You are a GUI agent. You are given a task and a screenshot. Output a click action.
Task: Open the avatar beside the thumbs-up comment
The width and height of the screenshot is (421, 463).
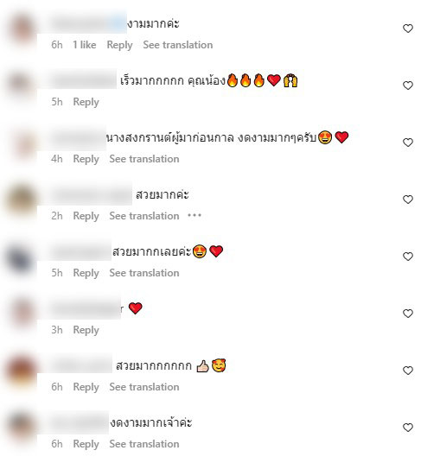tap(22, 371)
